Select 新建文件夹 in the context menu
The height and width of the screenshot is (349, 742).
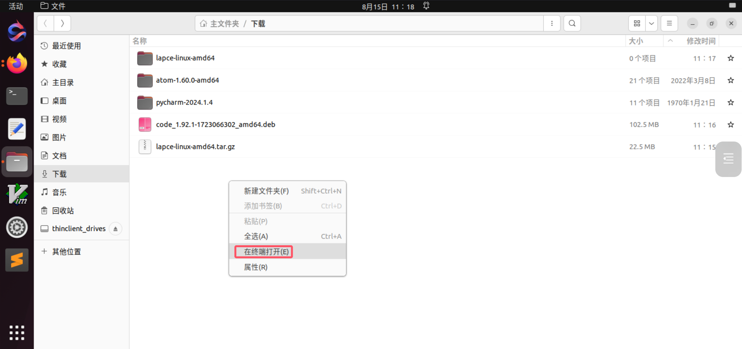[266, 191]
